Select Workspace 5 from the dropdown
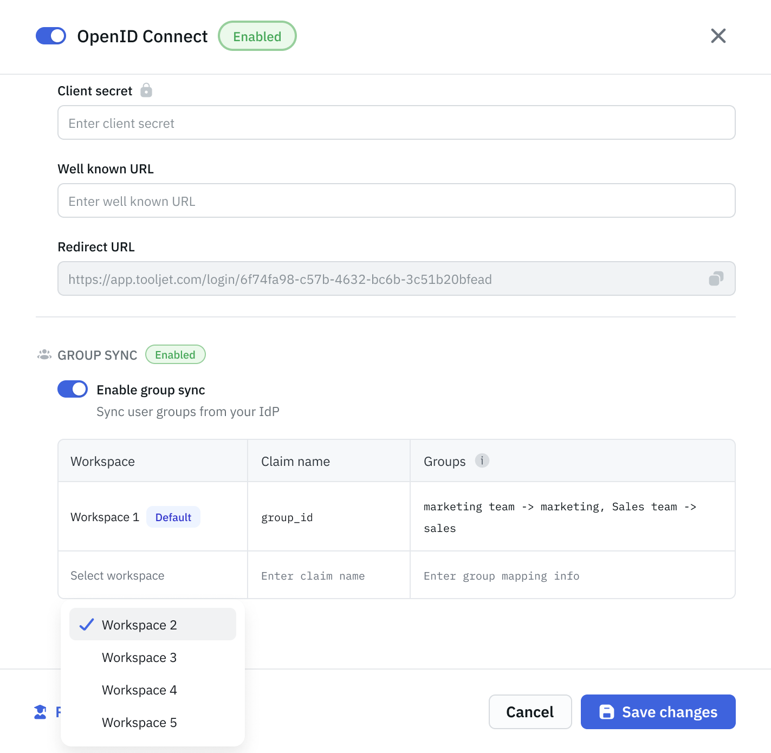The height and width of the screenshot is (753, 771). [x=139, y=722]
